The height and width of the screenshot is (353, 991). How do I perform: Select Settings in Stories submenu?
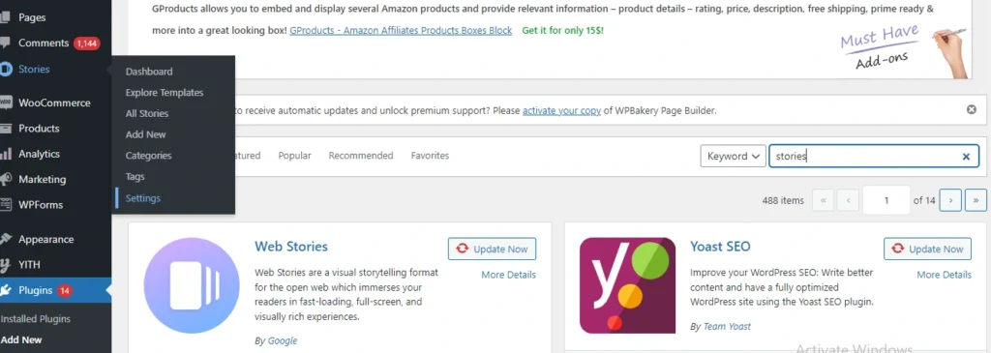[143, 197]
